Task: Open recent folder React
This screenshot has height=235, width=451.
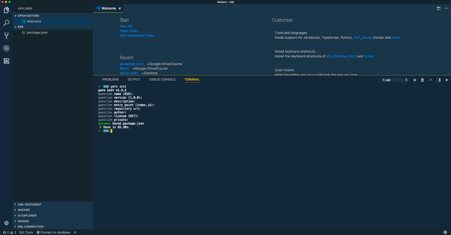Action: (x=124, y=69)
